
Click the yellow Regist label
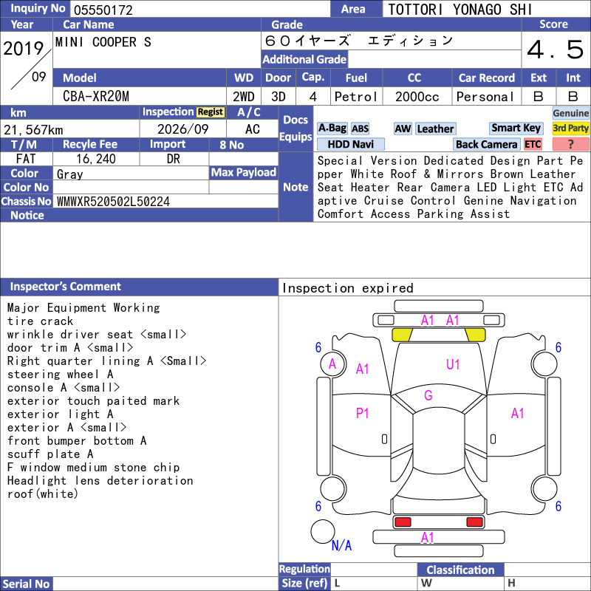(x=211, y=112)
